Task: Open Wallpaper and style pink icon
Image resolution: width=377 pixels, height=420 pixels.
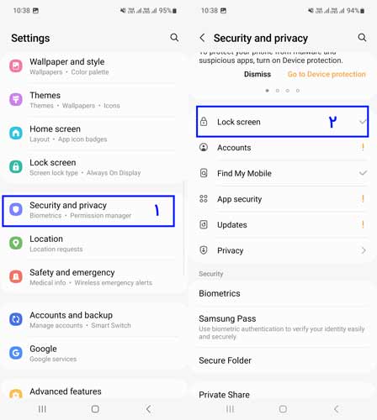Action: [x=16, y=66]
